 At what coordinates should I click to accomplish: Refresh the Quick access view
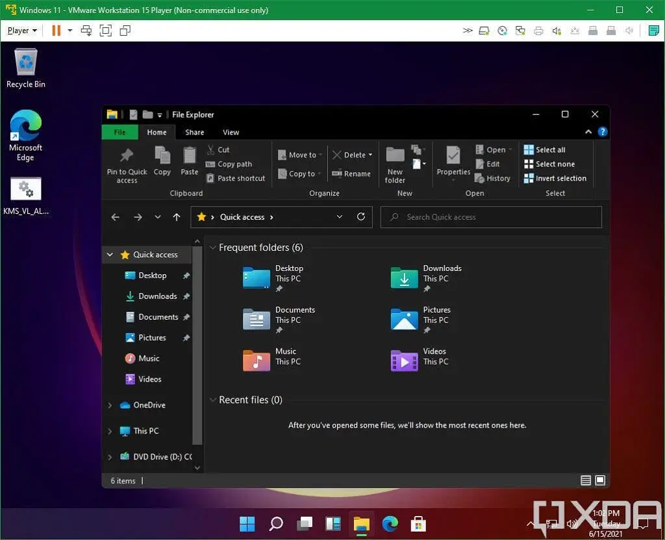361,216
